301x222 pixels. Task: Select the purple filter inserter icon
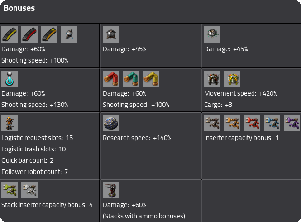(x=292, y=123)
